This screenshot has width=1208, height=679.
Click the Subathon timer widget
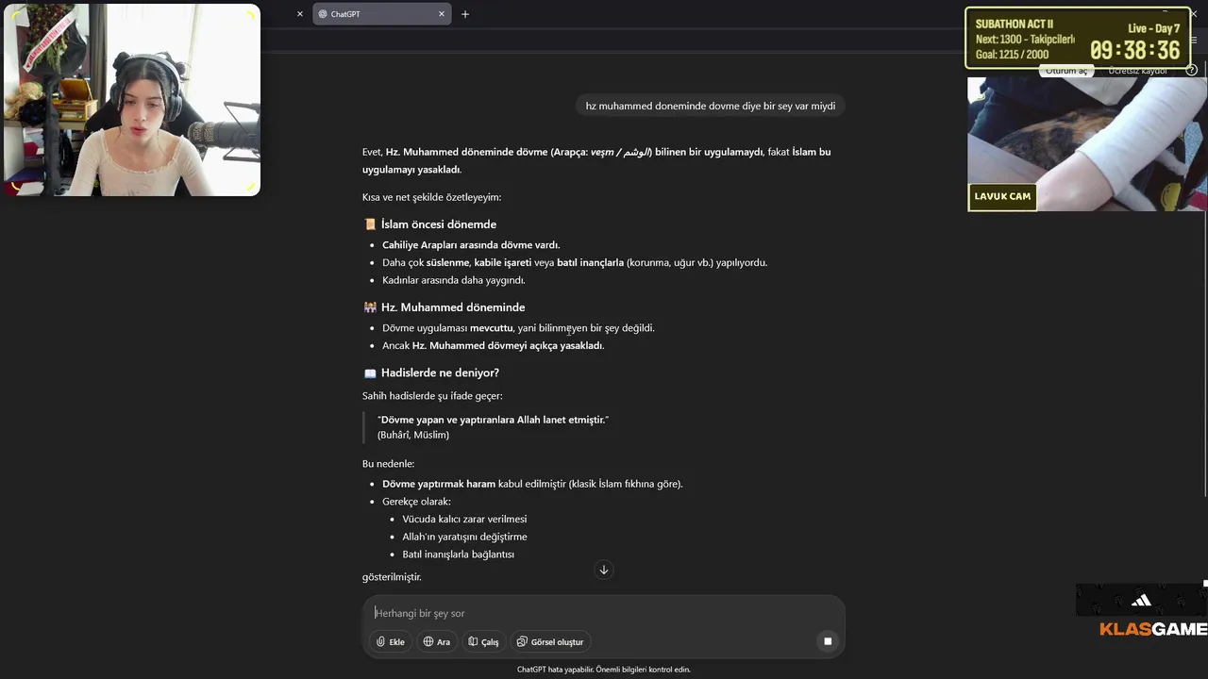point(1077,39)
